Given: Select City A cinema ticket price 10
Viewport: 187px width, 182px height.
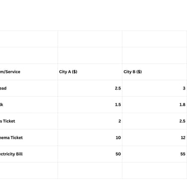Looking at the screenshot, I should pos(90,138).
